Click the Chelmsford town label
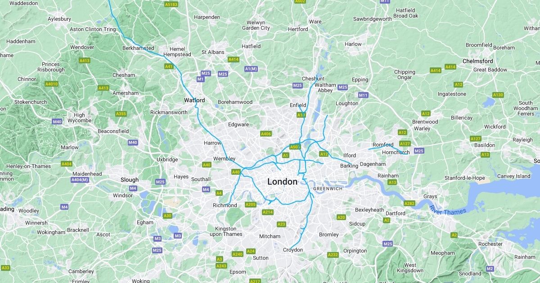 coord(478,61)
